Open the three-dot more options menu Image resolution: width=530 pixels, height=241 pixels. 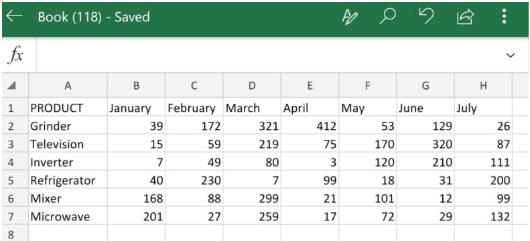[504, 17]
